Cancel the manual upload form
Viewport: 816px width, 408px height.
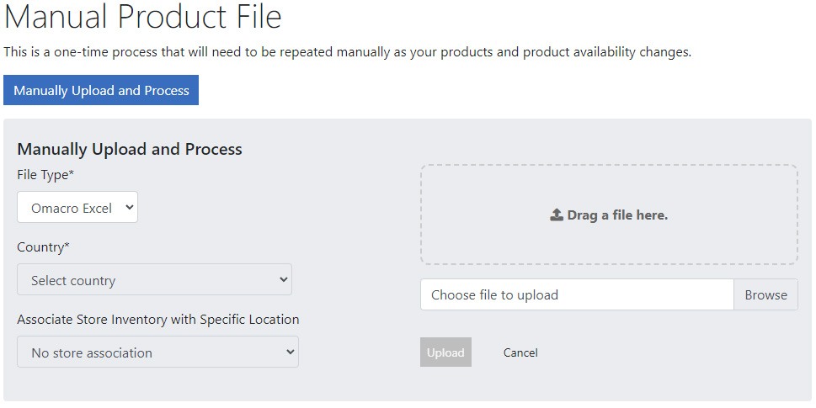[520, 352]
